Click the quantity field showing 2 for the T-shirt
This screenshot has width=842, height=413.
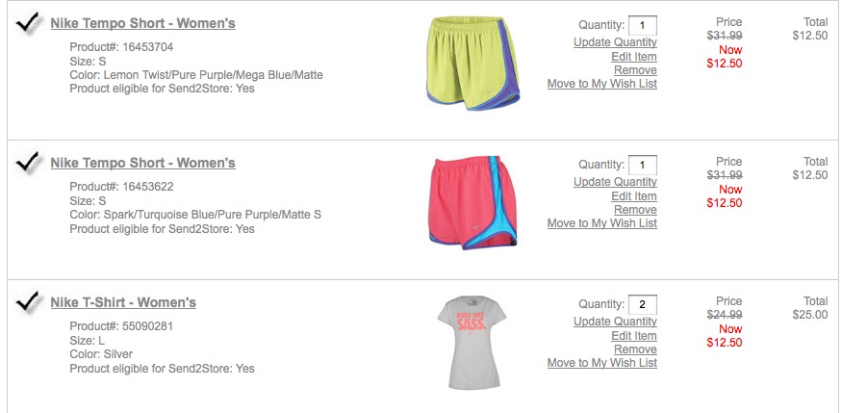pos(642,304)
